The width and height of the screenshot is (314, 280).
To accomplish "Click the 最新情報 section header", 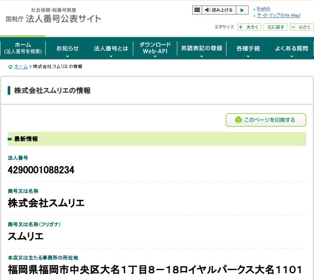I will pyautogui.click(x=157, y=139).
